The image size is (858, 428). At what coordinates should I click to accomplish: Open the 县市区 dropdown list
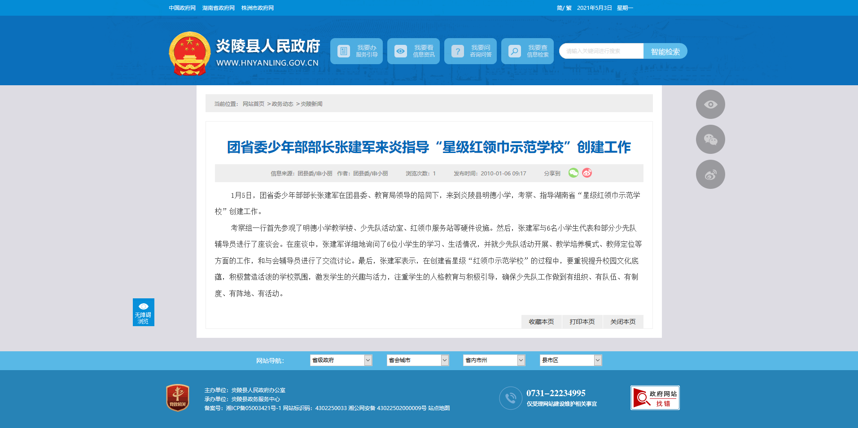(x=571, y=360)
